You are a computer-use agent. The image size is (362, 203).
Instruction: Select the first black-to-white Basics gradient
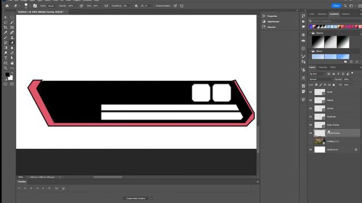318,42
